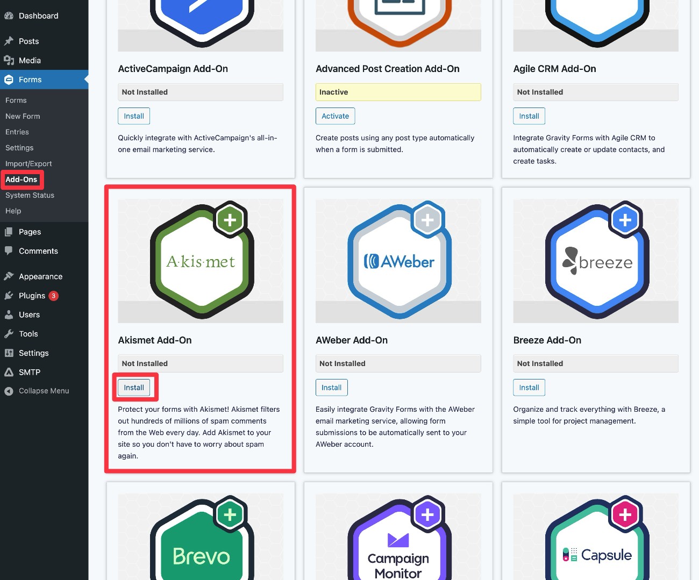This screenshot has height=580, width=699.
Task: Open the Pages icon
Action: 9,232
